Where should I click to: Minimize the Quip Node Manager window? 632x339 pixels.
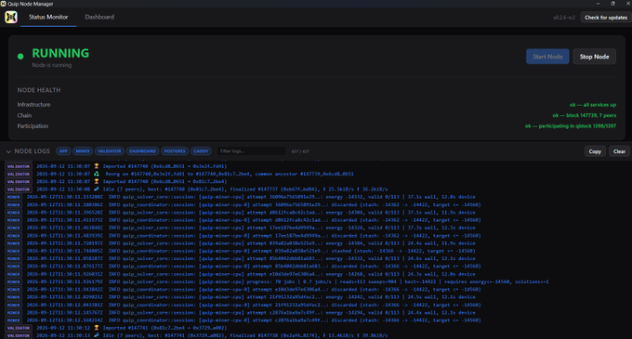pyautogui.click(x=598, y=4)
